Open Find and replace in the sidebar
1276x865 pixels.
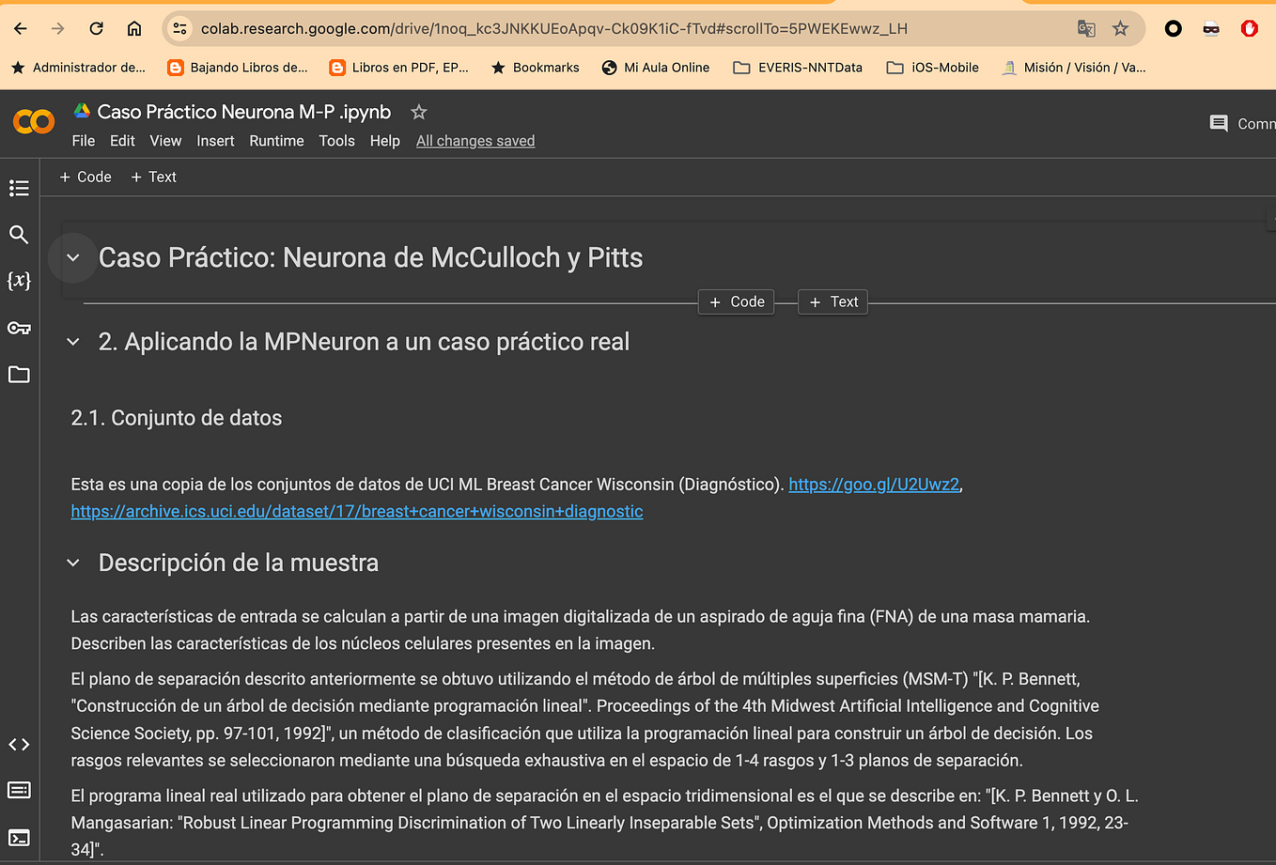[x=19, y=234]
